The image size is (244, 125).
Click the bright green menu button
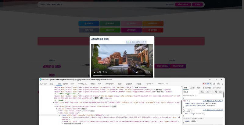click(x=110, y=30)
